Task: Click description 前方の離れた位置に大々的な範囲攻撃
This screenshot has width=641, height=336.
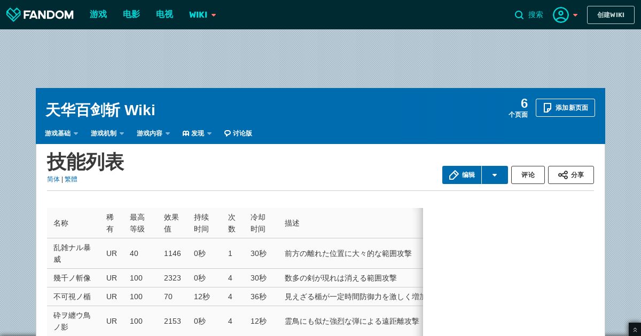Action: pyautogui.click(x=348, y=253)
